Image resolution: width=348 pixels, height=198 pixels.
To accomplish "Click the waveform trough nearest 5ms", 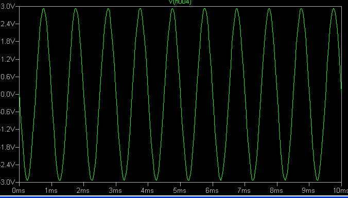I will [188, 179].
